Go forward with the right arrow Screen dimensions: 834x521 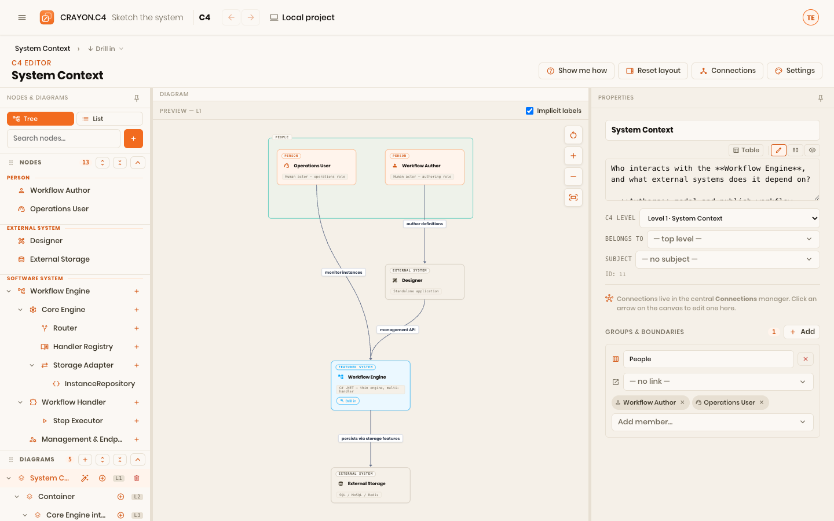[251, 17]
